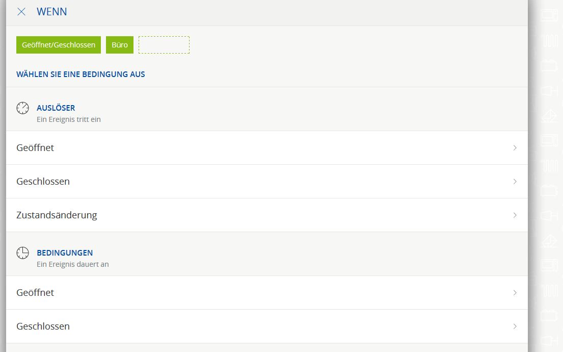This screenshot has height=352, width=563.
Task: Open chevron of Bedingungen Geöffnet row
Action: (x=515, y=293)
